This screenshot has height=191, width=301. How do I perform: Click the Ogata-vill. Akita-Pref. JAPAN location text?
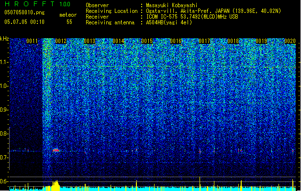213,11
